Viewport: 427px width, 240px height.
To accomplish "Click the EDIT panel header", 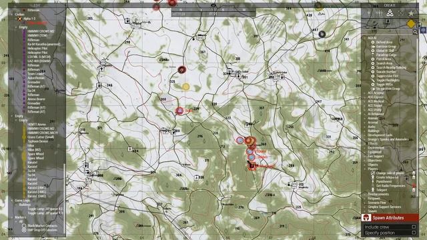I will click(37, 5).
